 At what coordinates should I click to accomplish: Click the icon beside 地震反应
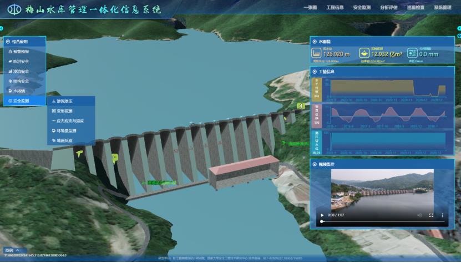coord(53,140)
